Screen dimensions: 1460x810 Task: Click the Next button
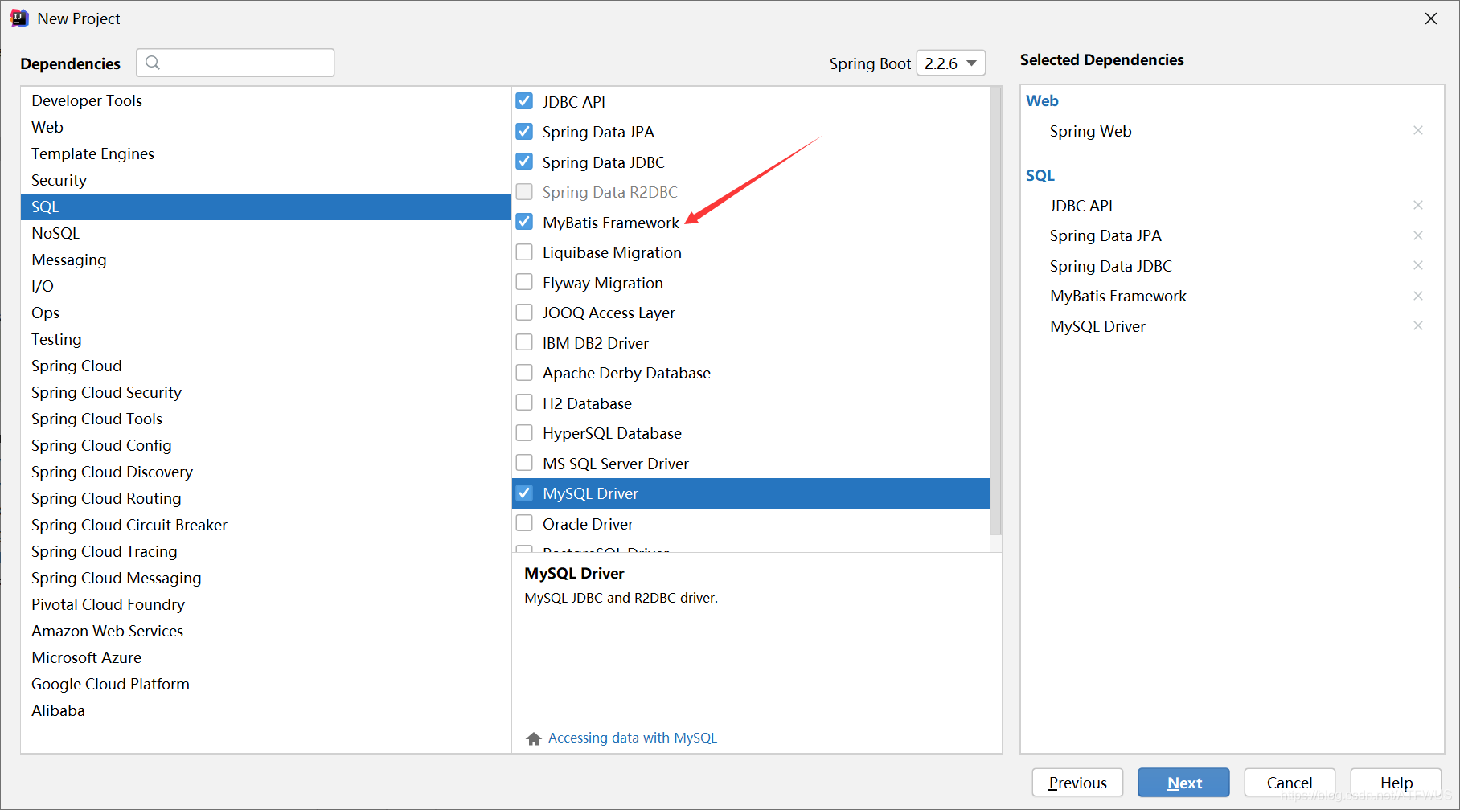(1183, 783)
